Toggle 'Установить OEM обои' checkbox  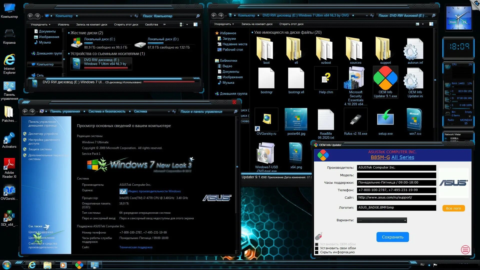click(317, 244)
